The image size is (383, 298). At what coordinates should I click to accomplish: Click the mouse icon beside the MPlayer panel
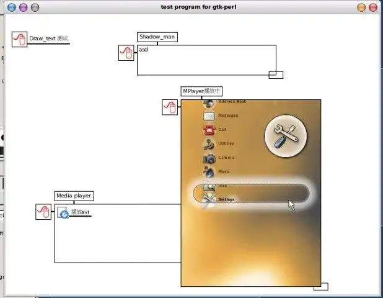click(170, 107)
